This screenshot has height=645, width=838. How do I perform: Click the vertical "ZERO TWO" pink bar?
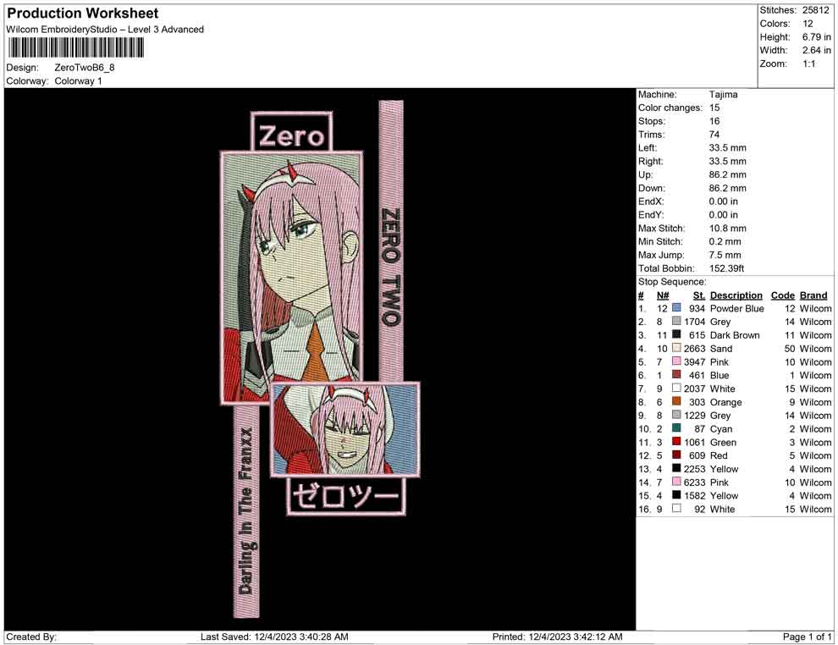(391, 241)
